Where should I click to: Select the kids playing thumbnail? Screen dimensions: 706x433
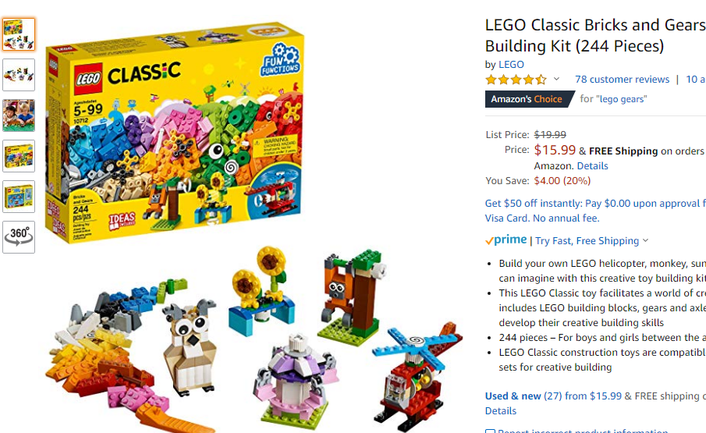coord(19,115)
